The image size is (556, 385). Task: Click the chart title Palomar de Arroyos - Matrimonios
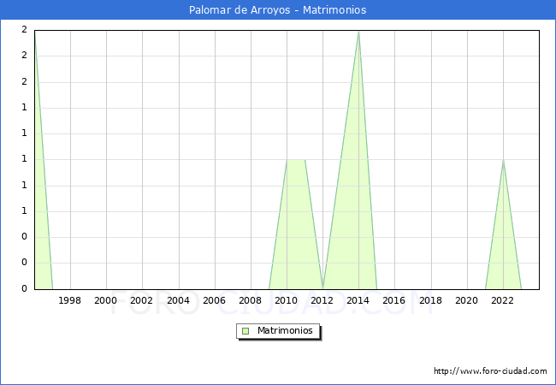pos(278,10)
